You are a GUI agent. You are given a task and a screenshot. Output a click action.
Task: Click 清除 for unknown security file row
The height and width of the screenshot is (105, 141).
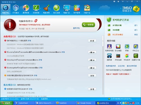click(x=92, y=76)
